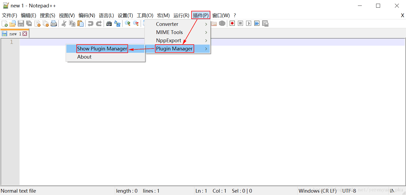The width and height of the screenshot is (406, 195).
Task: Click the Close All documents toolbar icon
Action: tap(45, 23)
